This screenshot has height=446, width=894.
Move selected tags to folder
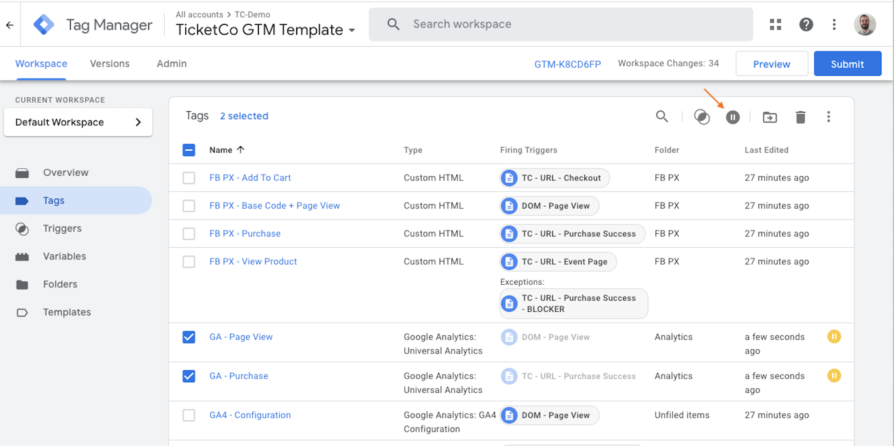point(769,117)
